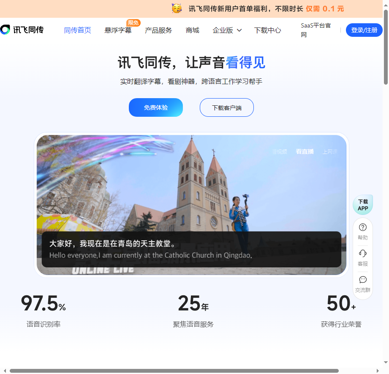Click the 50+ statistic
This screenshot has height=374, width=389.
341,303
